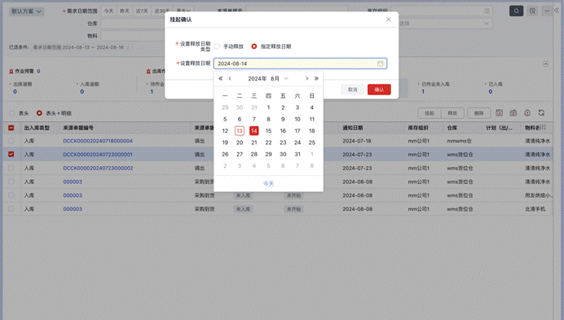Go to previous month in date picker
The width and height of the screenshot is (564, 320).
click(x=230, y=78)
